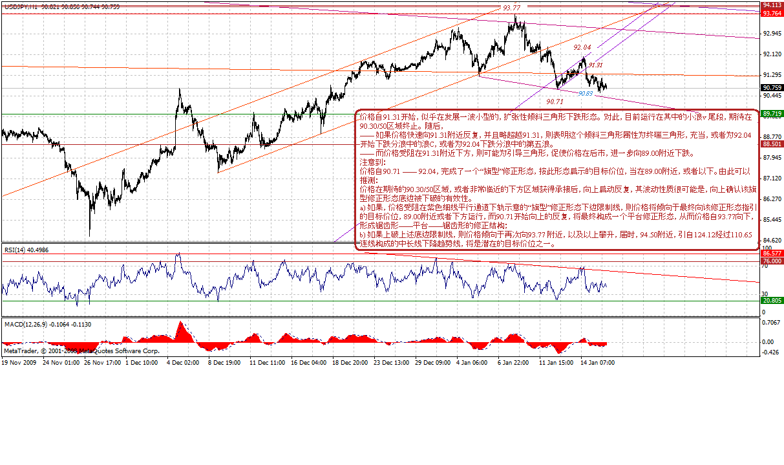Click the MACD scale value 0.7067

pyautogui.click(x=772, y=322)
